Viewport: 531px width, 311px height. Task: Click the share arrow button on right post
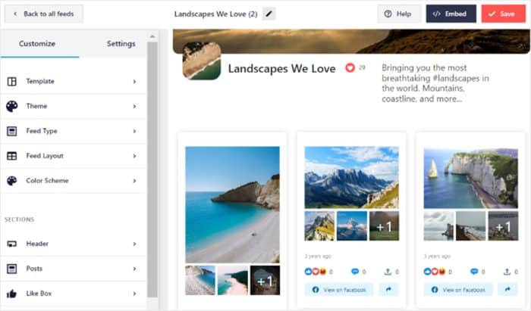click(x=507, y=289)
